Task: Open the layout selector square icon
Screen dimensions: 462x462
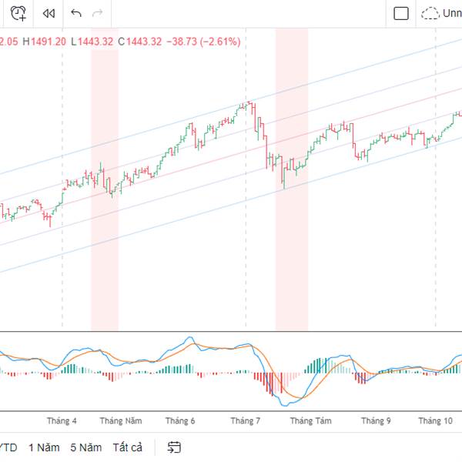Action: pyautogui.click(x=401, y=13)
